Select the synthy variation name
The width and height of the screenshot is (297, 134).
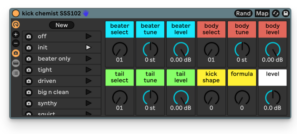coord(47,103)
